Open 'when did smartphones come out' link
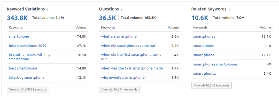This screenshot has height=99, width=279. pyautogui.click(x=128, y=46)
